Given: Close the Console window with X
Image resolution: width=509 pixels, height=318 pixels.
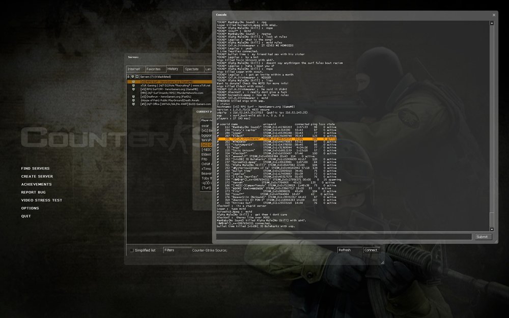Looking at the screenshot, I should point(494,15).
